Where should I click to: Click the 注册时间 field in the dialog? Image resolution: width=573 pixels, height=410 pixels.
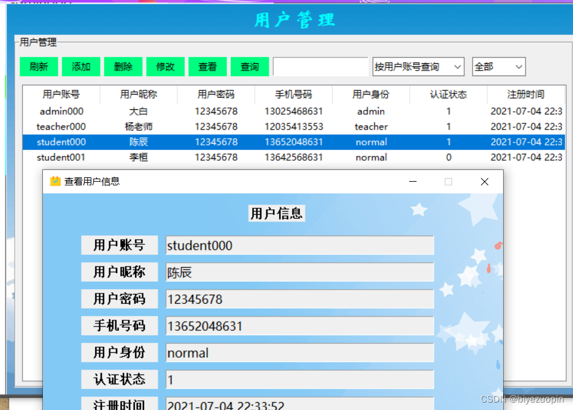(x=299, y=403)
